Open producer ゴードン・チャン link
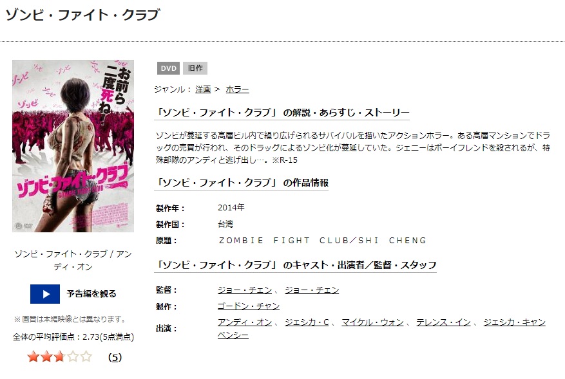Image resolution: width=565 pixels, height=379 pixels. (x=249, y=306)
